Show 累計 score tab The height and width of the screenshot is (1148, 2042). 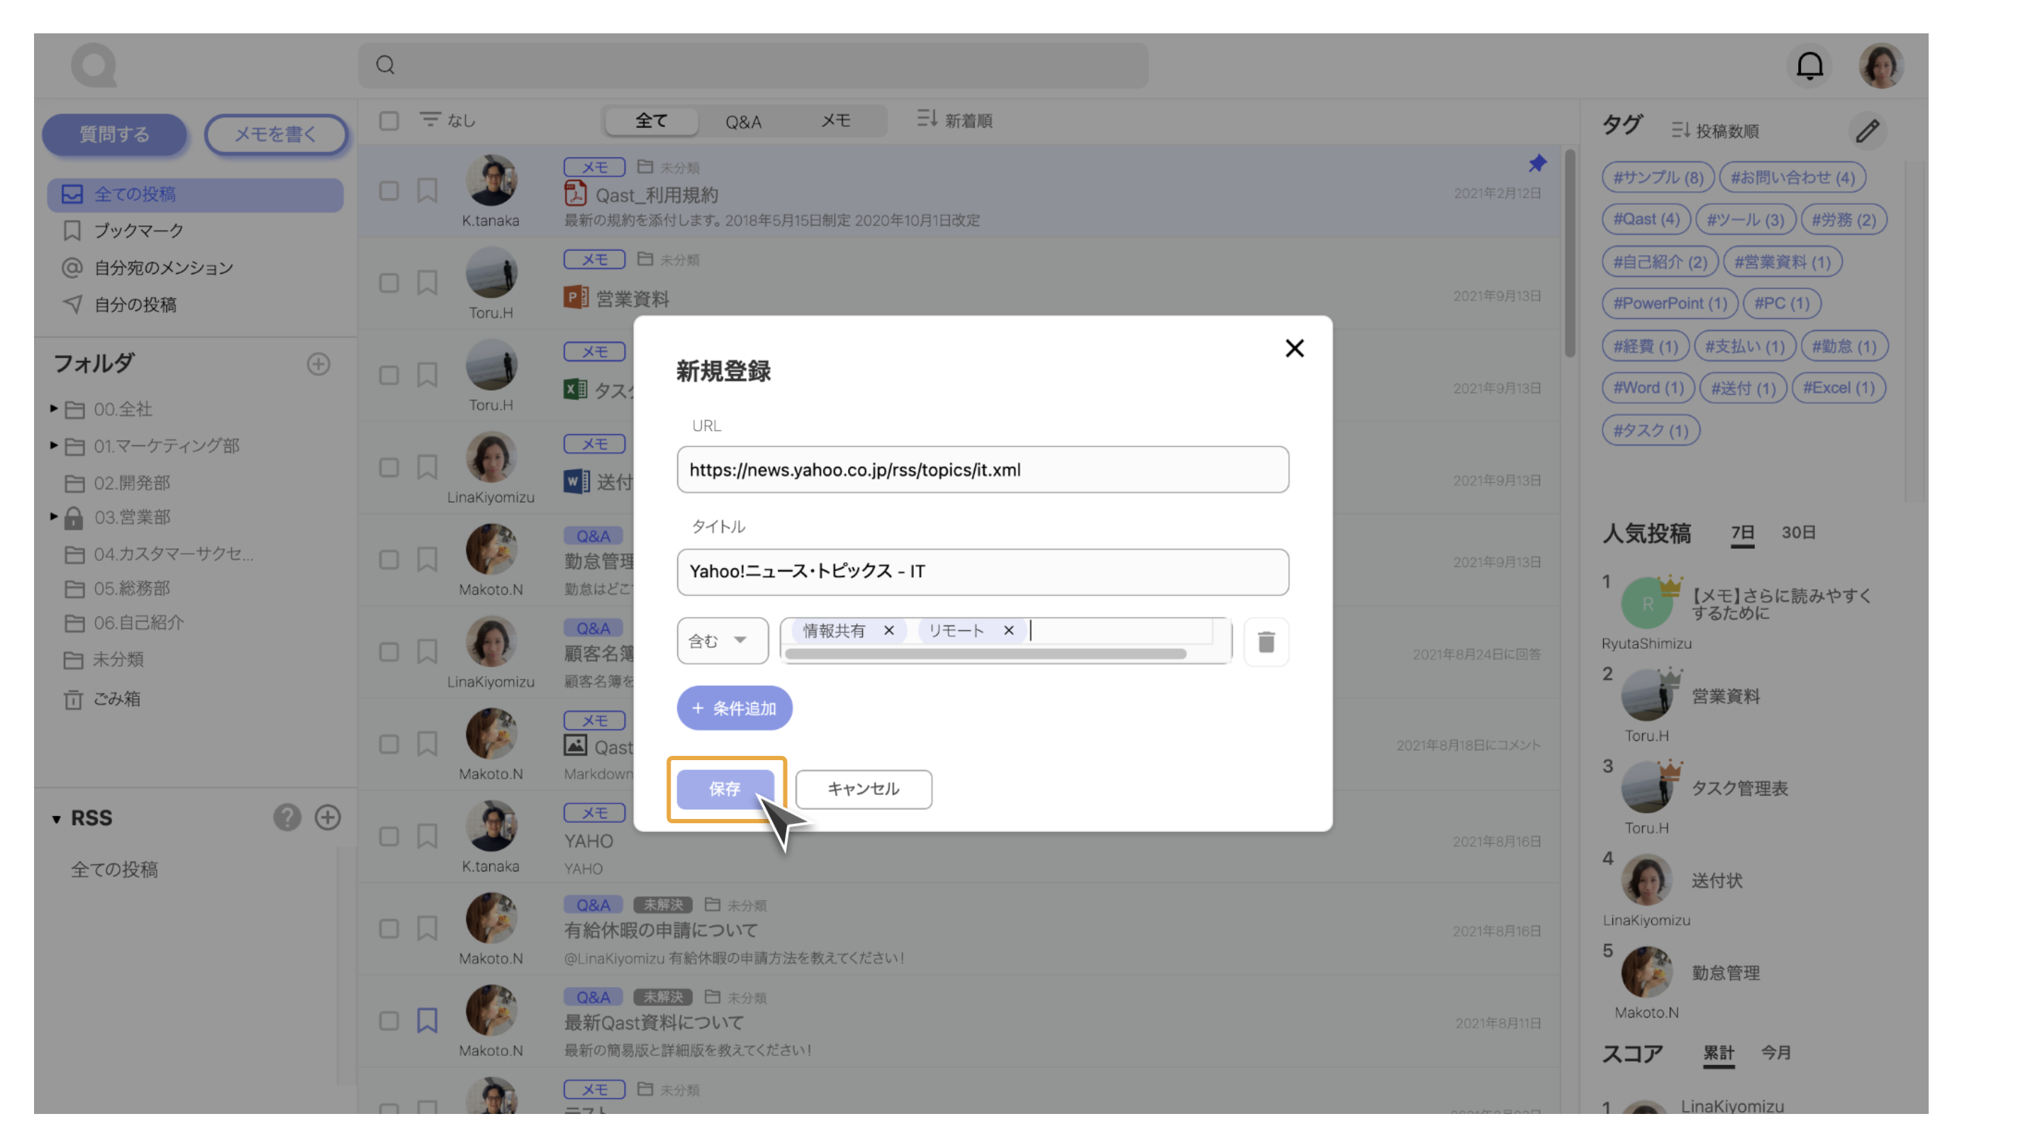pyautogui.click(x=1719, y=1054)
